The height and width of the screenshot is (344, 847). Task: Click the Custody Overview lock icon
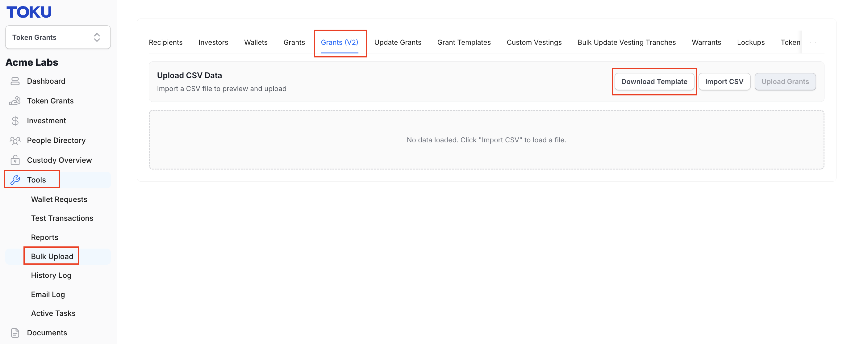[15, 160]
